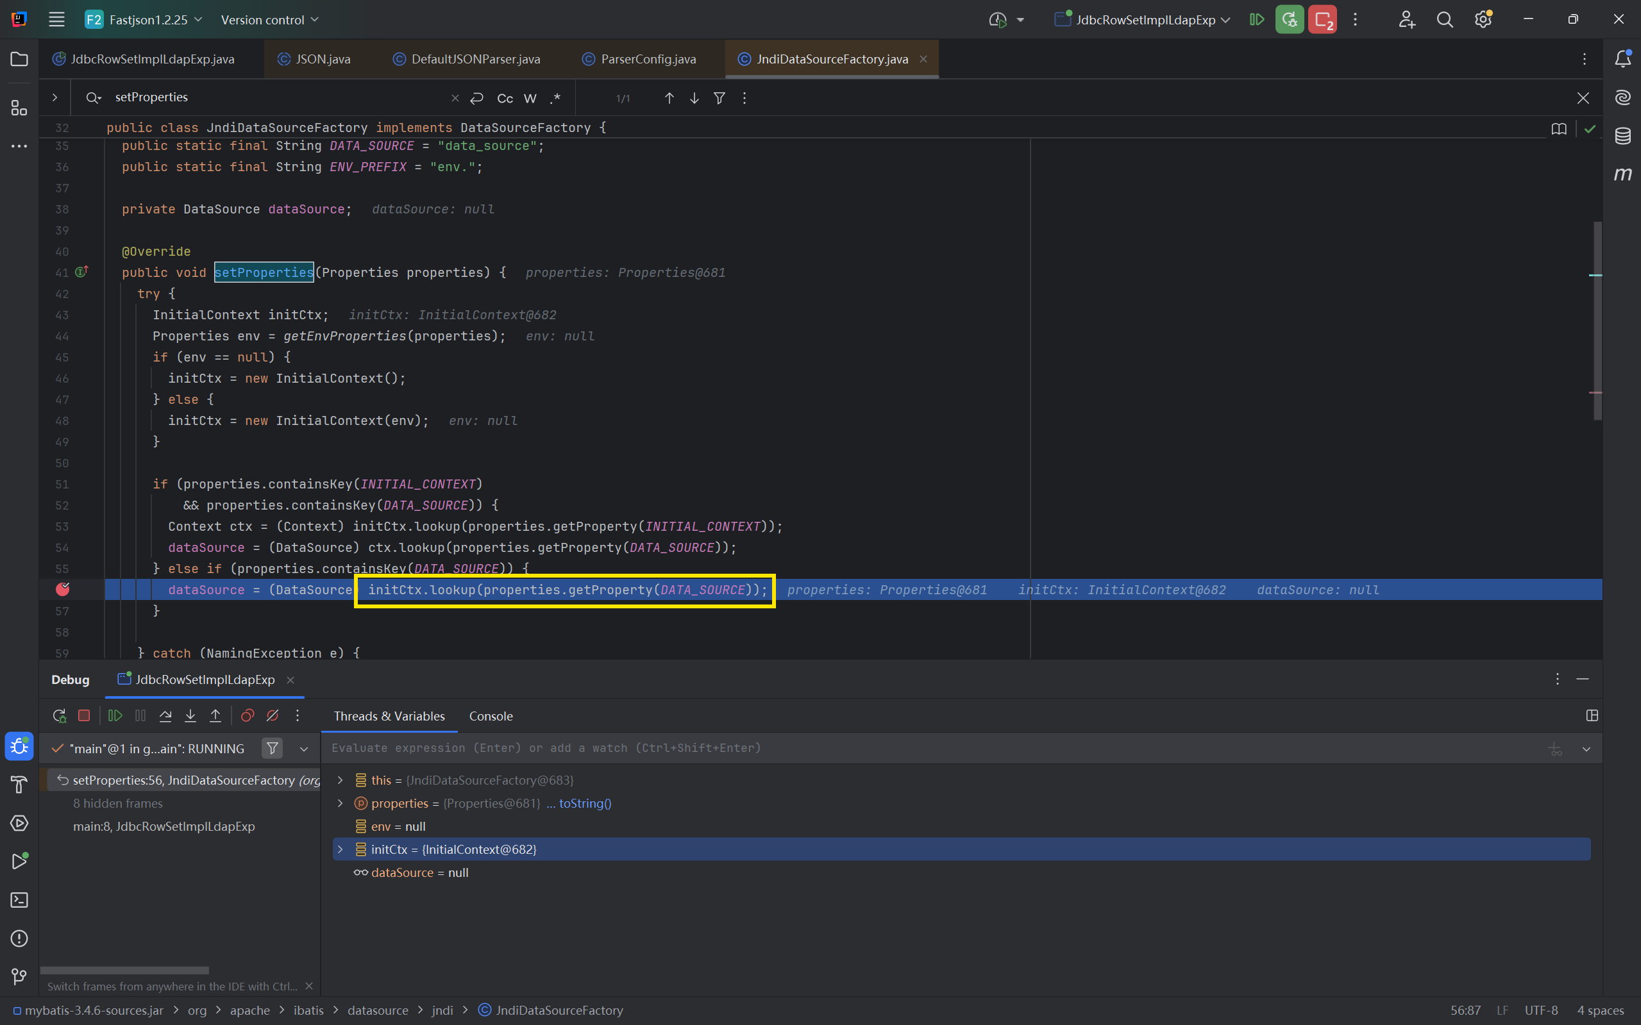Rerun debug session in debug toolbar

click(60, 716)
